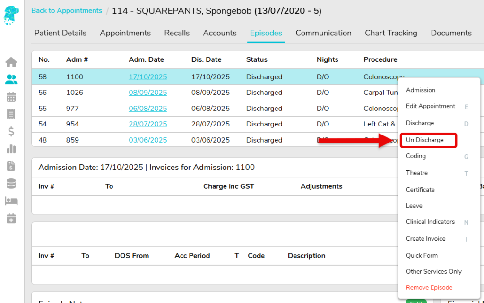Image resolution: width=484 pixels, height=303 pixels.
Task: Switch to the Accounts tab
Action: tap(219, 33)
